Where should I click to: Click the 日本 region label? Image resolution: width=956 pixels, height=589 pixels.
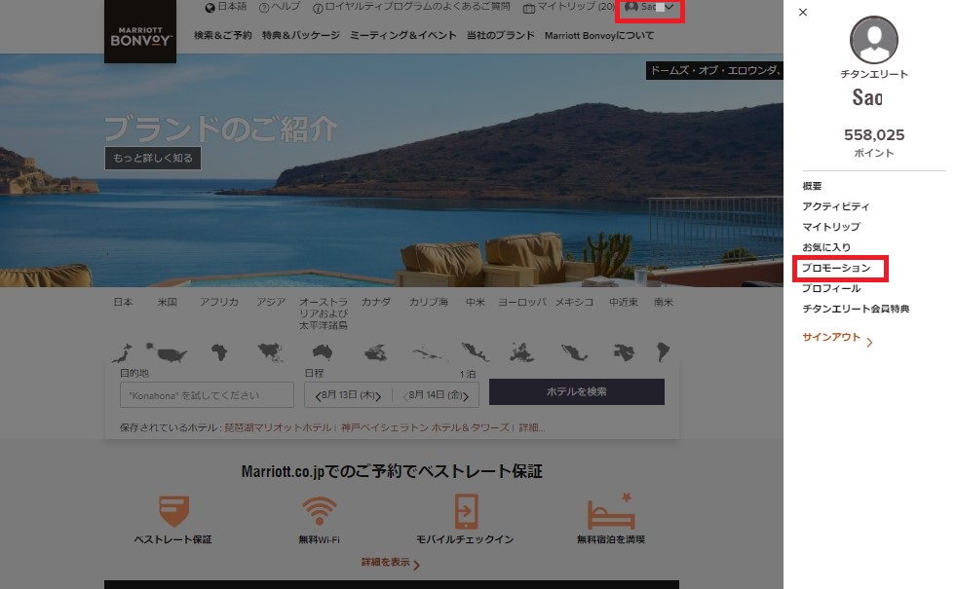click(x=123, y=302)
